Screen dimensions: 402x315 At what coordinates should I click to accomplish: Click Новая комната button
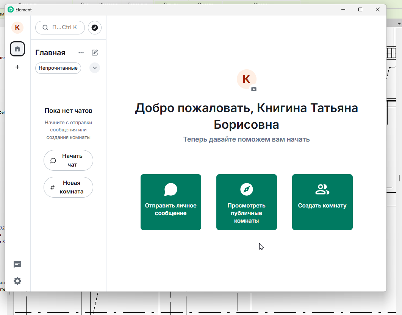pos(69,187)
